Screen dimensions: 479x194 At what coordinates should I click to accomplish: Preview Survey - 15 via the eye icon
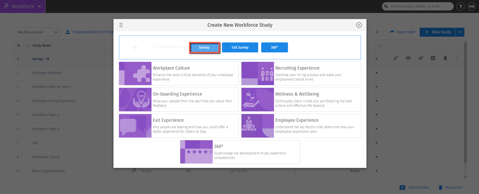pos(408,58)
